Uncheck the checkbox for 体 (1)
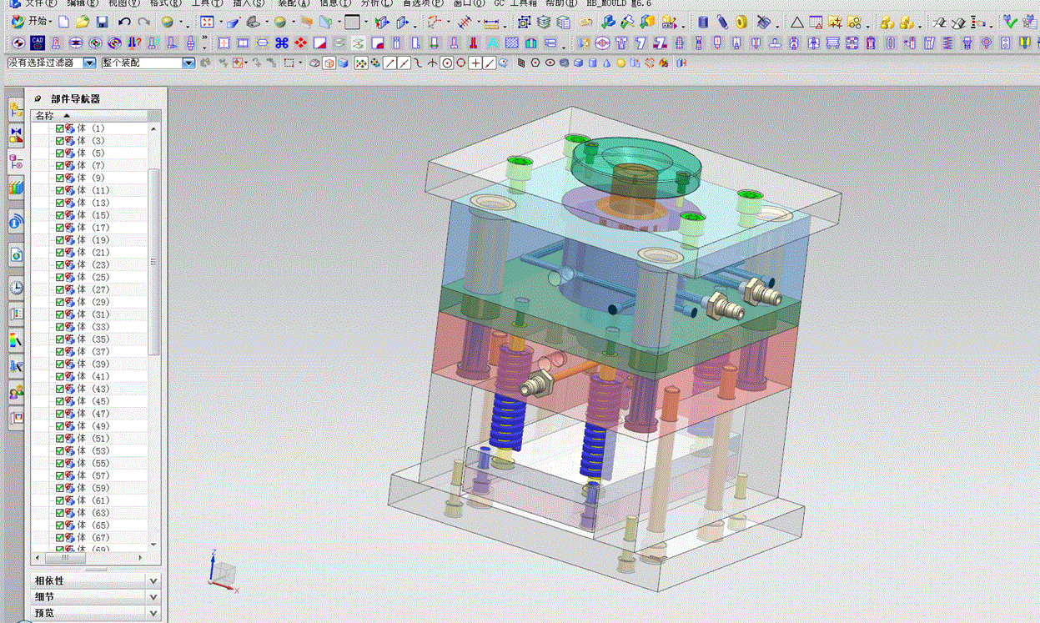1040x623 pixels. pos(60,128)
